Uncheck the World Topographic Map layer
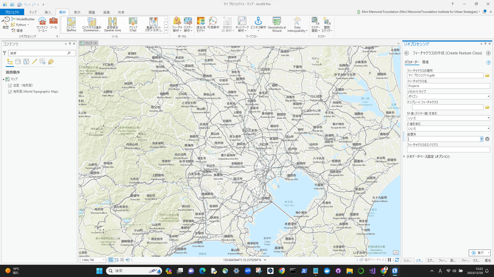 pos(10,92)
